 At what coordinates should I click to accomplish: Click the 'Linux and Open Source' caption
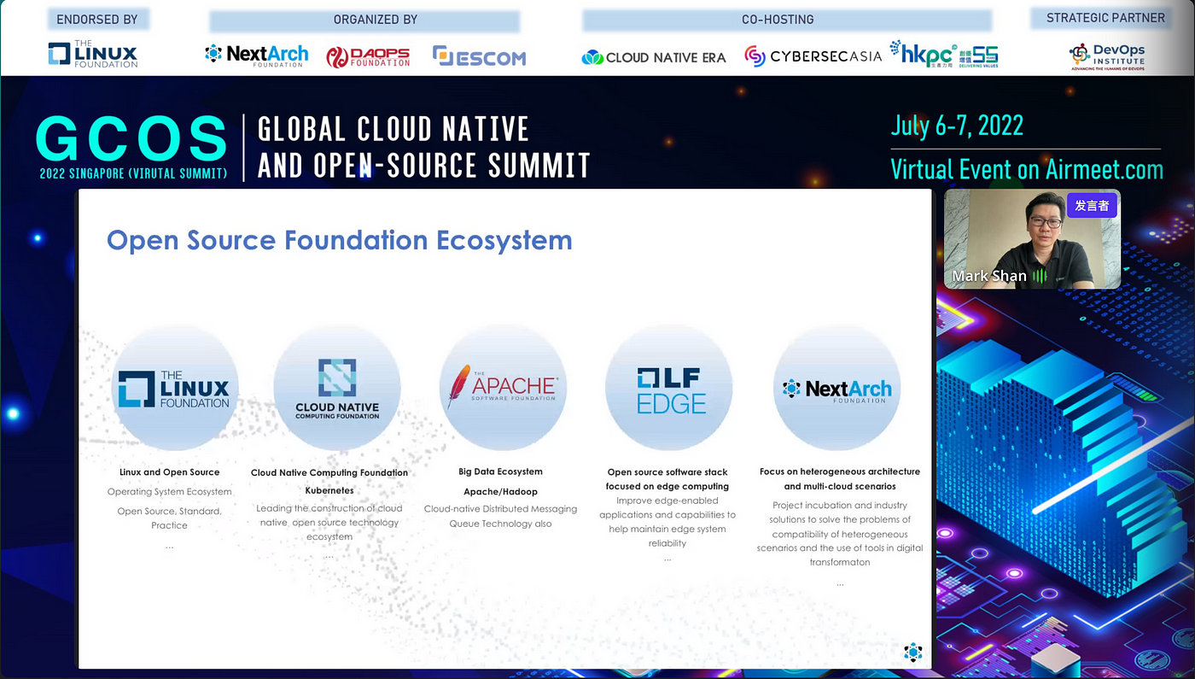tap(169, 472)
